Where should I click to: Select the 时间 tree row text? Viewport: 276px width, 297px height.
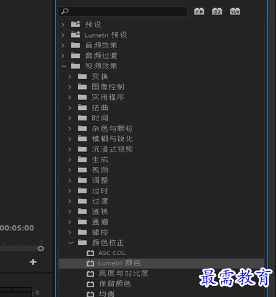100,118
